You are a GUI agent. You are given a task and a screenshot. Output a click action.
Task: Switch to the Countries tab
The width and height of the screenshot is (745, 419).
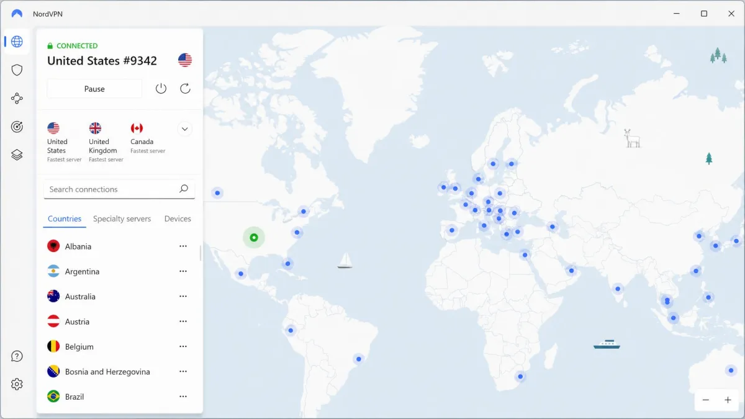click(x=65, y=219)
